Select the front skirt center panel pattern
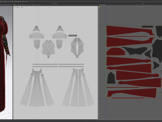The width and height of the screenshot is (162, 122). coord(37,88)
